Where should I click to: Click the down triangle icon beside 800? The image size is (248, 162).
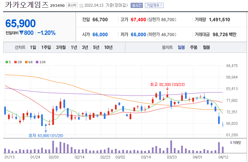[x=21, y=33]
